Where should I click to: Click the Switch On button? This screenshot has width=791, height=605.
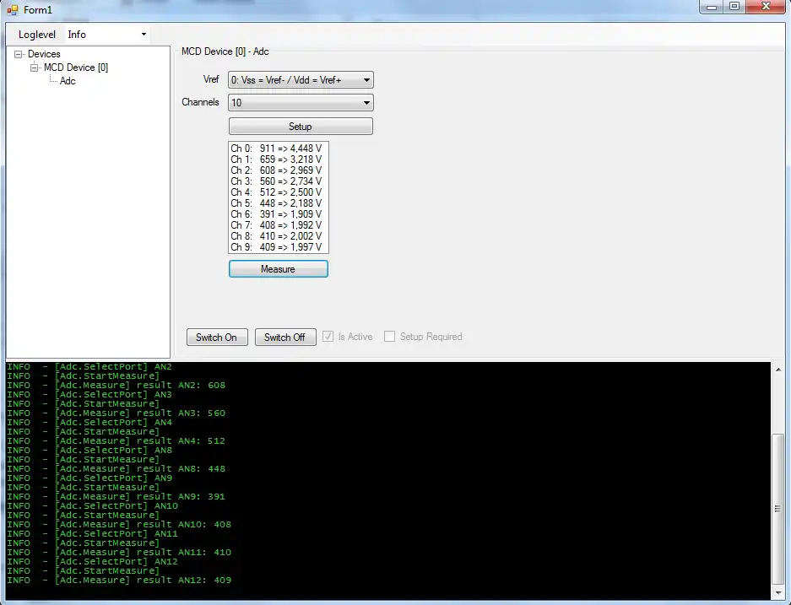(217, 337)
